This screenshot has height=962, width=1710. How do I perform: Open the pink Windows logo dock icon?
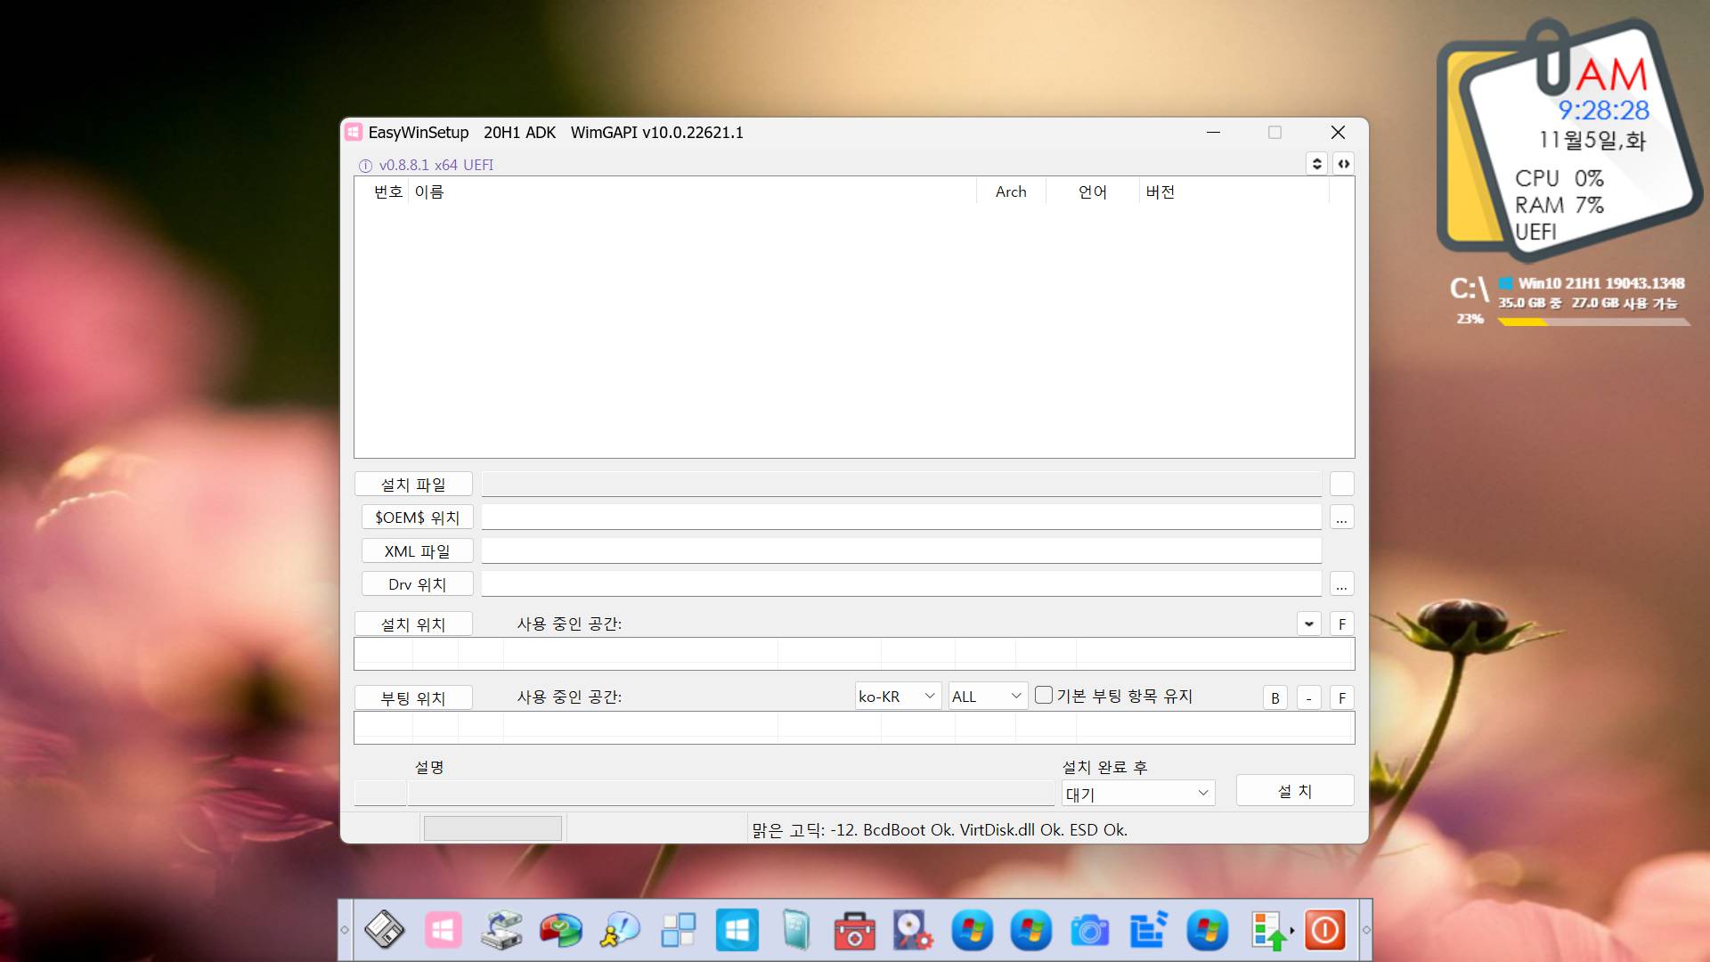(x=443, y=931)
